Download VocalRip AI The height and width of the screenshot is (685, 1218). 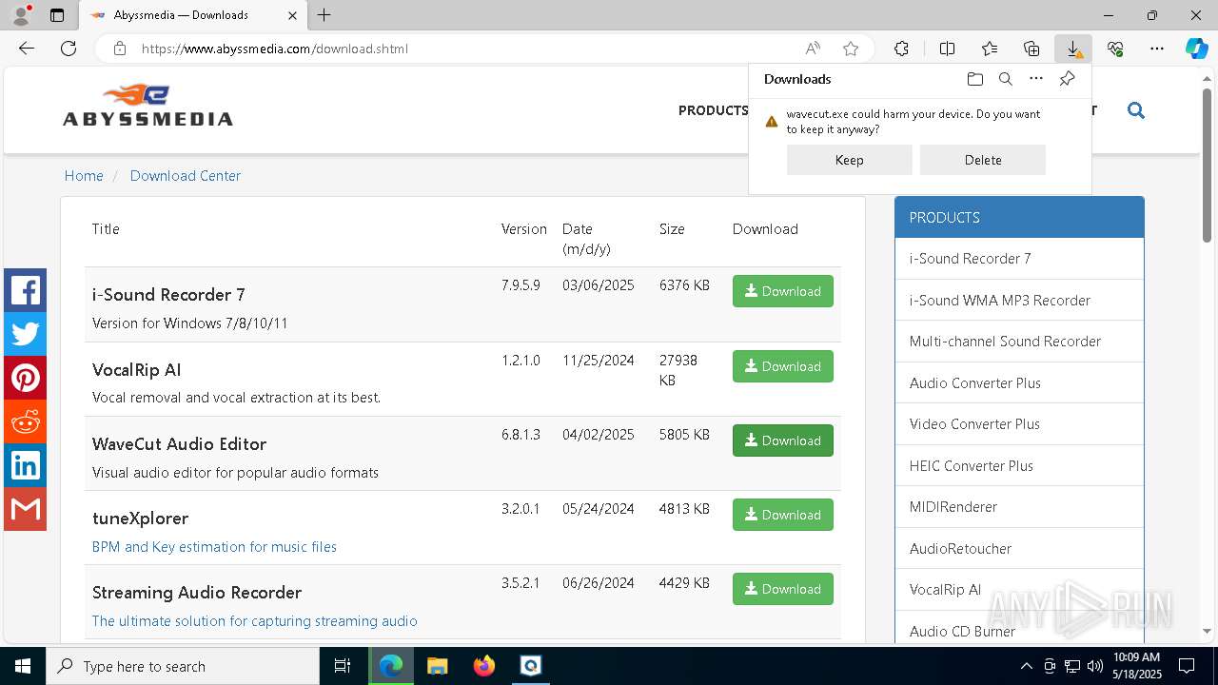(x=783, y=366)
